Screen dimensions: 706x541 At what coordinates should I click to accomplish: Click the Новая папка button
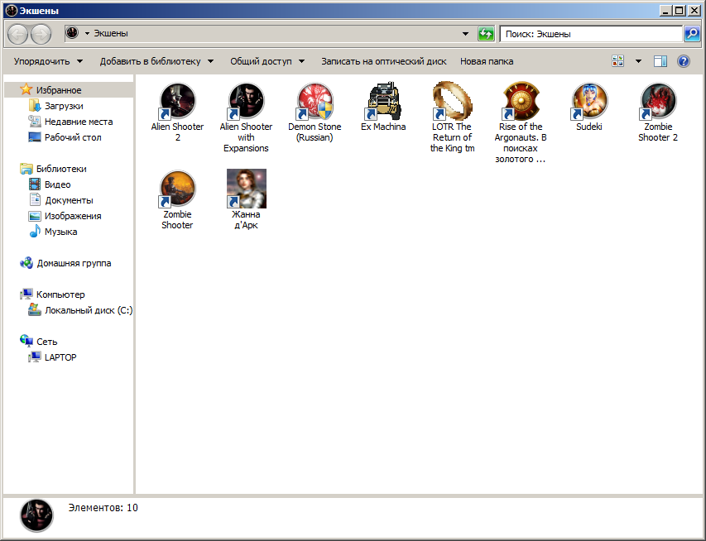pyautogui.click(x=487, y=61)
